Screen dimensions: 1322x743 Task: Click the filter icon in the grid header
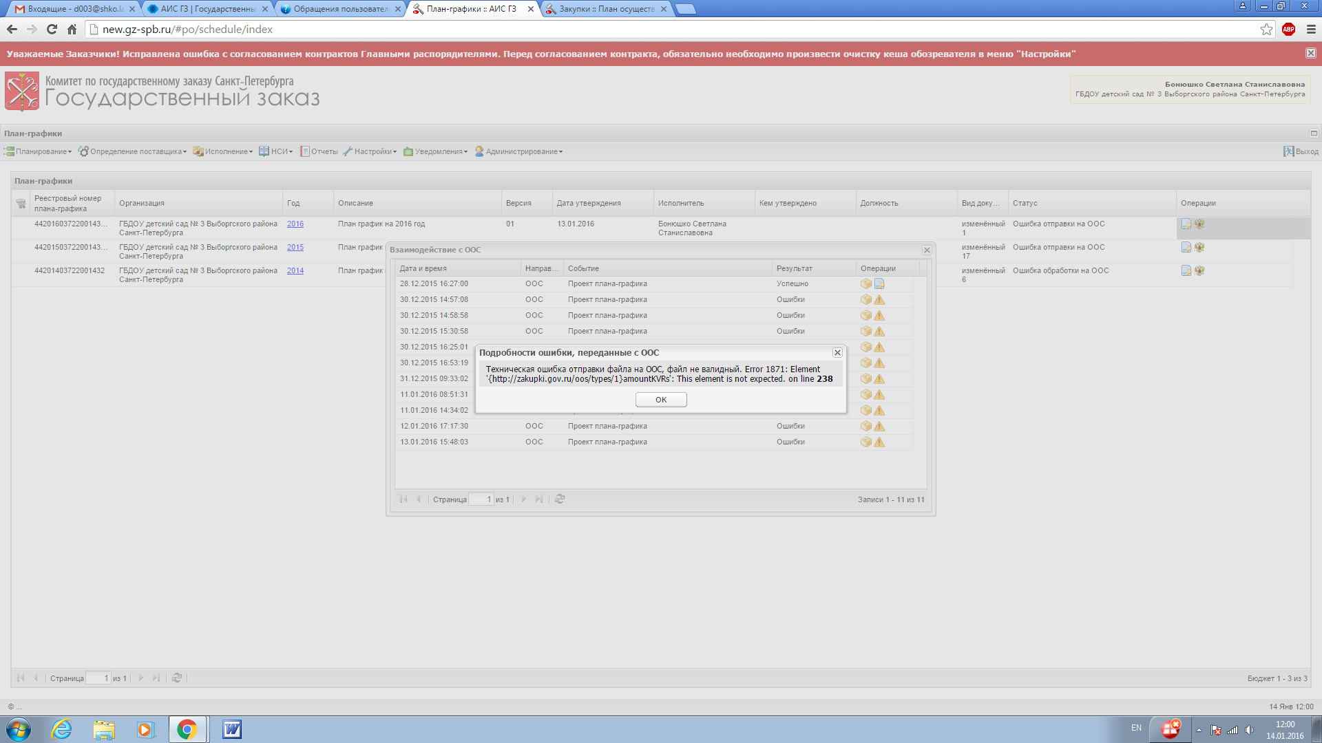pos(21,204)
